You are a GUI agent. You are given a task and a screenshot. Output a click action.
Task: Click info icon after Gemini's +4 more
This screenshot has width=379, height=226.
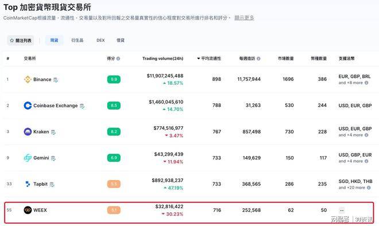(x=366, y=161)
